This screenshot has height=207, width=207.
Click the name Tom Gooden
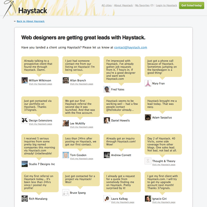(x=78, y=155)
